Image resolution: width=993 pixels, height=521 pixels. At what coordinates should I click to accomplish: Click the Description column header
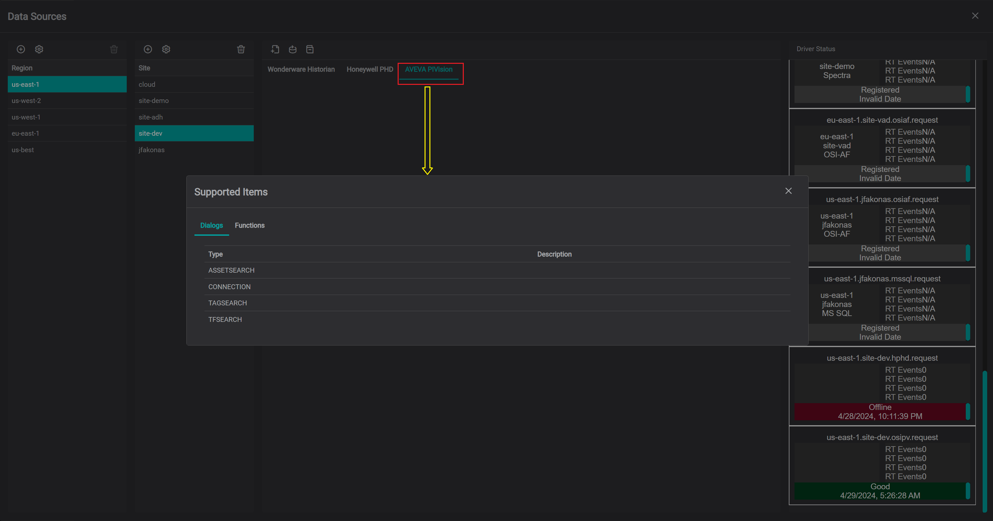tap(554, 254)
